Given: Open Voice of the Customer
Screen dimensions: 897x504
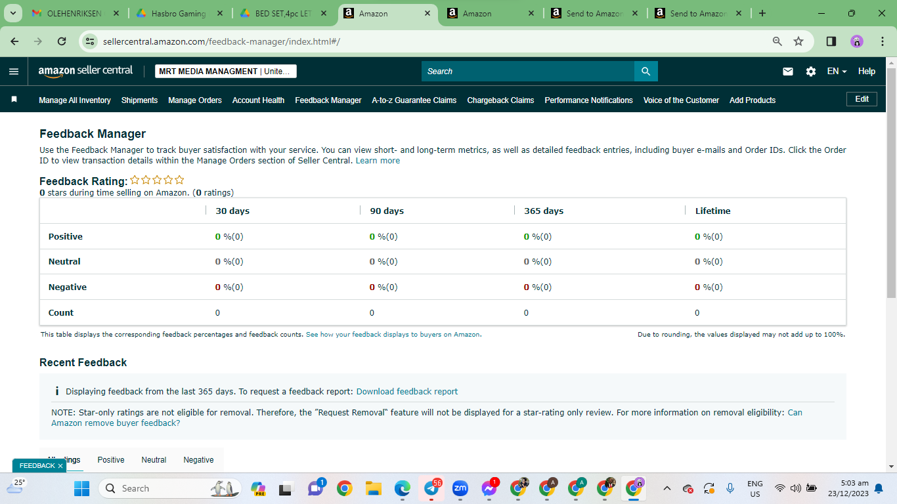Looking at the screenshot, I should click(x=681, y=100).
